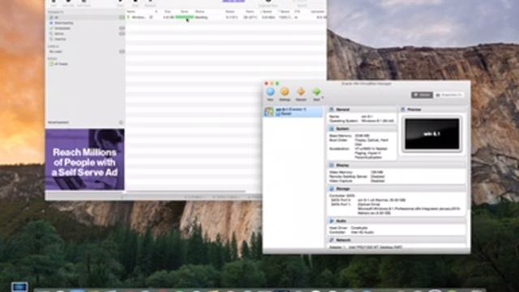Open the System header link
Viewport: 519px width, 292px height.
click(x=342, y=128)
